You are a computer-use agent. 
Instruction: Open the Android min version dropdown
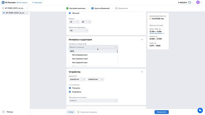(x=77, y=79)
